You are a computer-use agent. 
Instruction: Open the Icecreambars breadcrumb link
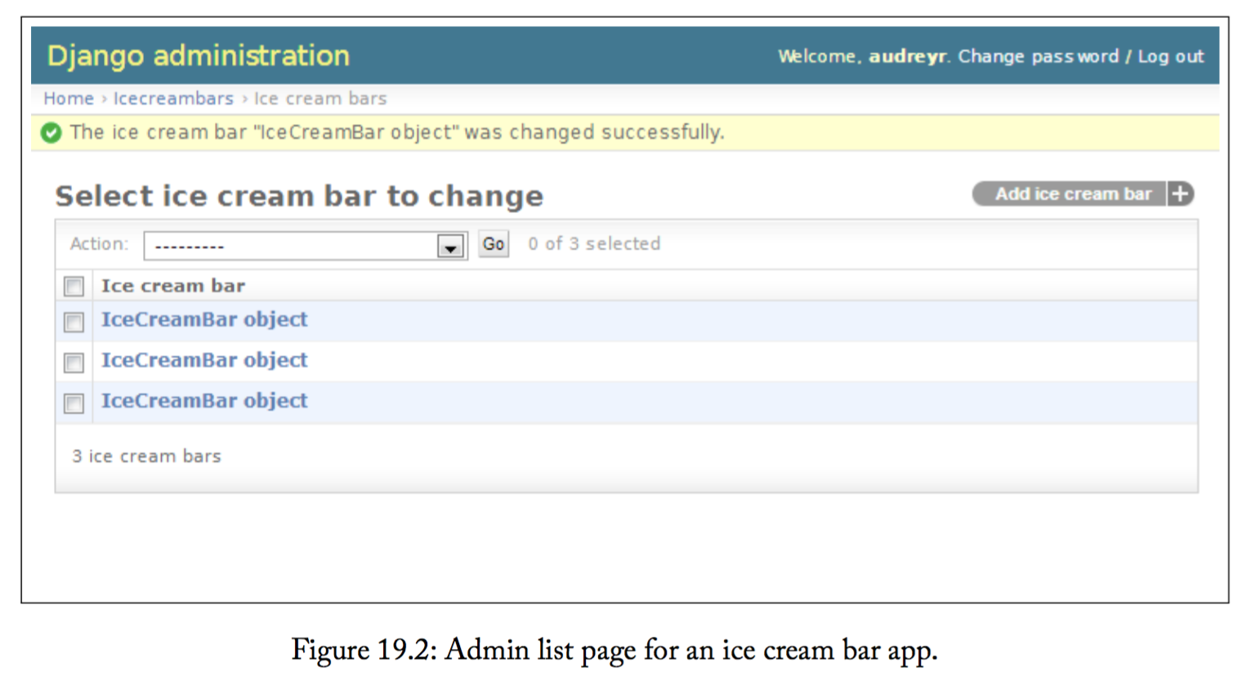(173, 99)
